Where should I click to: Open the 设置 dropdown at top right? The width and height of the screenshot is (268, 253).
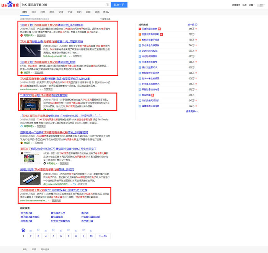[x=252, y=5]
